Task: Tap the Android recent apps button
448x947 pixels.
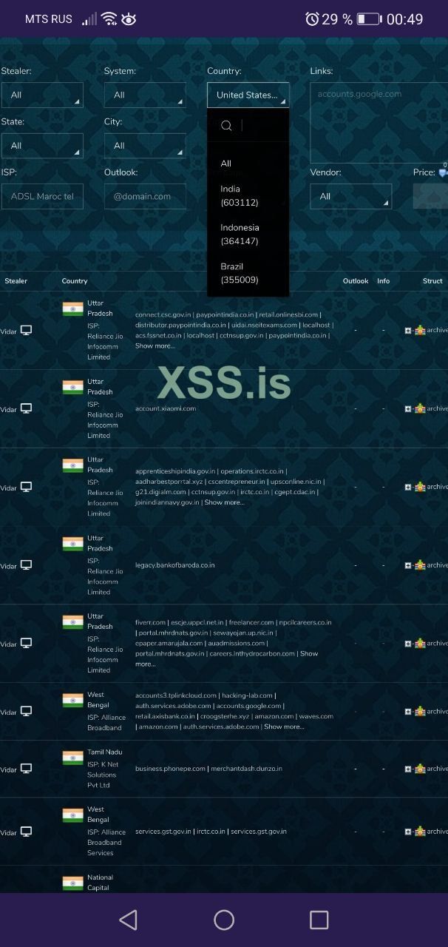Action: [319, 920]
